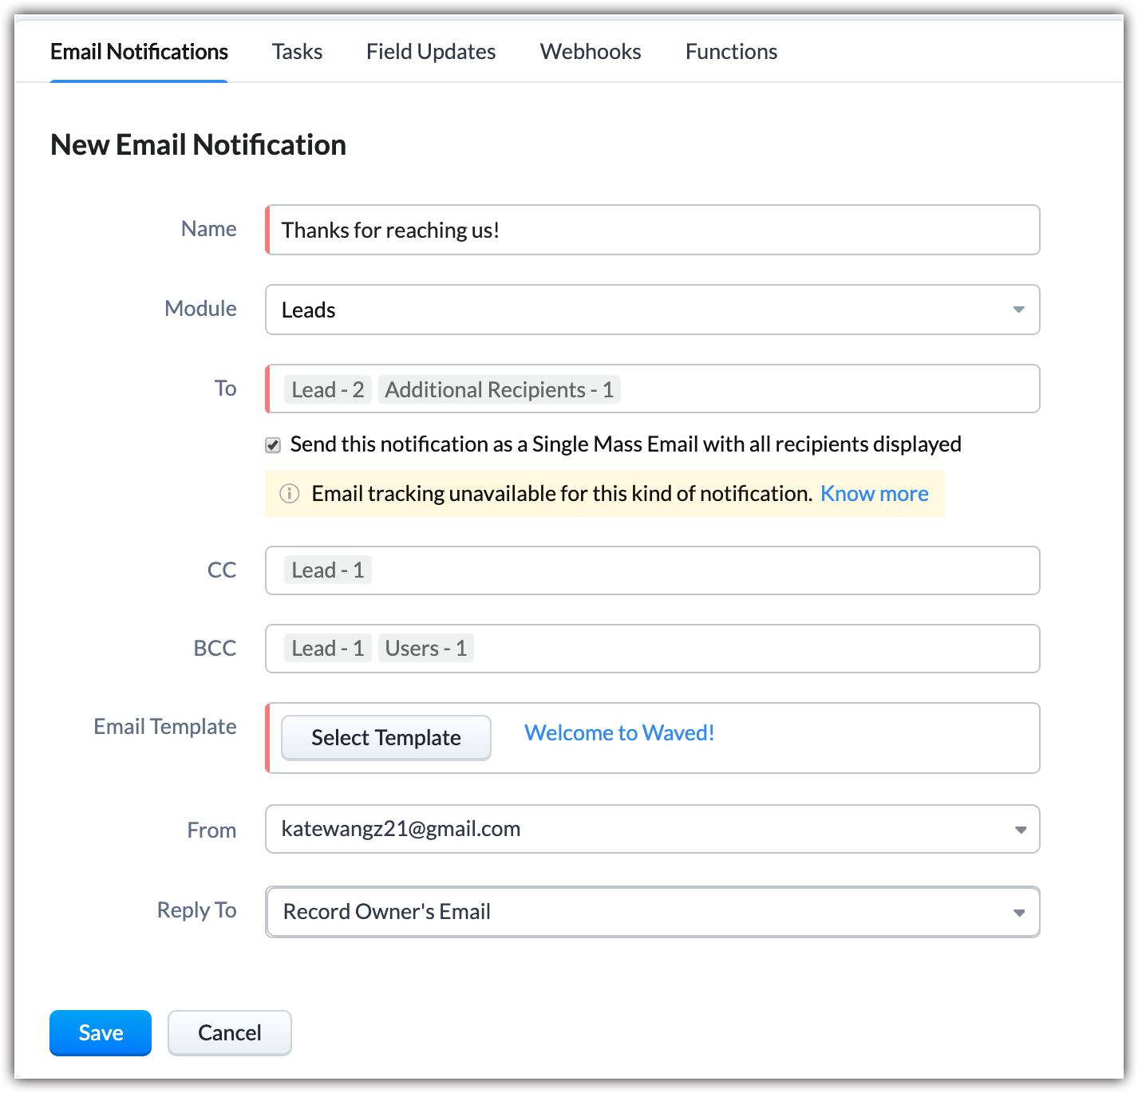
Task: Click the Lead - 1 tag in CC field
Action: click(328, 570)
